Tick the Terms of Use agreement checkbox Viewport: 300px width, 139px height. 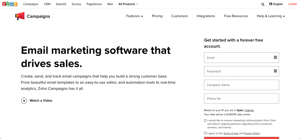pos(205,133)
